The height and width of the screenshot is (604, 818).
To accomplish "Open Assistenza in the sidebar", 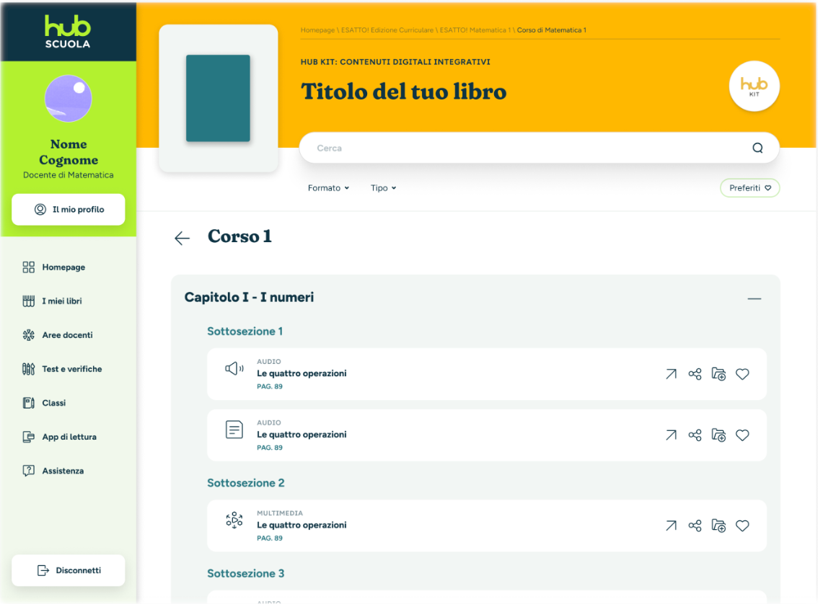I will click(x=53, y=471).
